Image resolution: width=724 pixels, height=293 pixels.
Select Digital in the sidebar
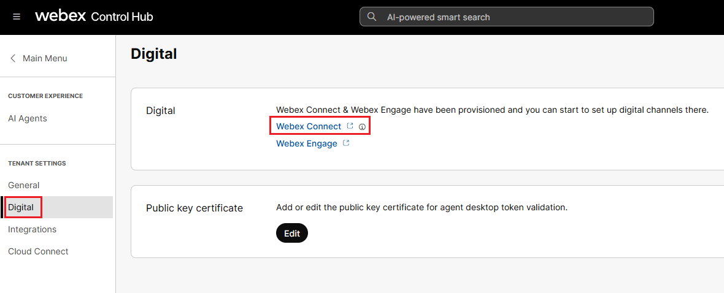coord(21,207)
